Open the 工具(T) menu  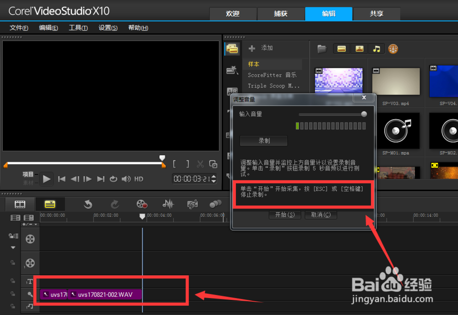(x=78, y=28)
